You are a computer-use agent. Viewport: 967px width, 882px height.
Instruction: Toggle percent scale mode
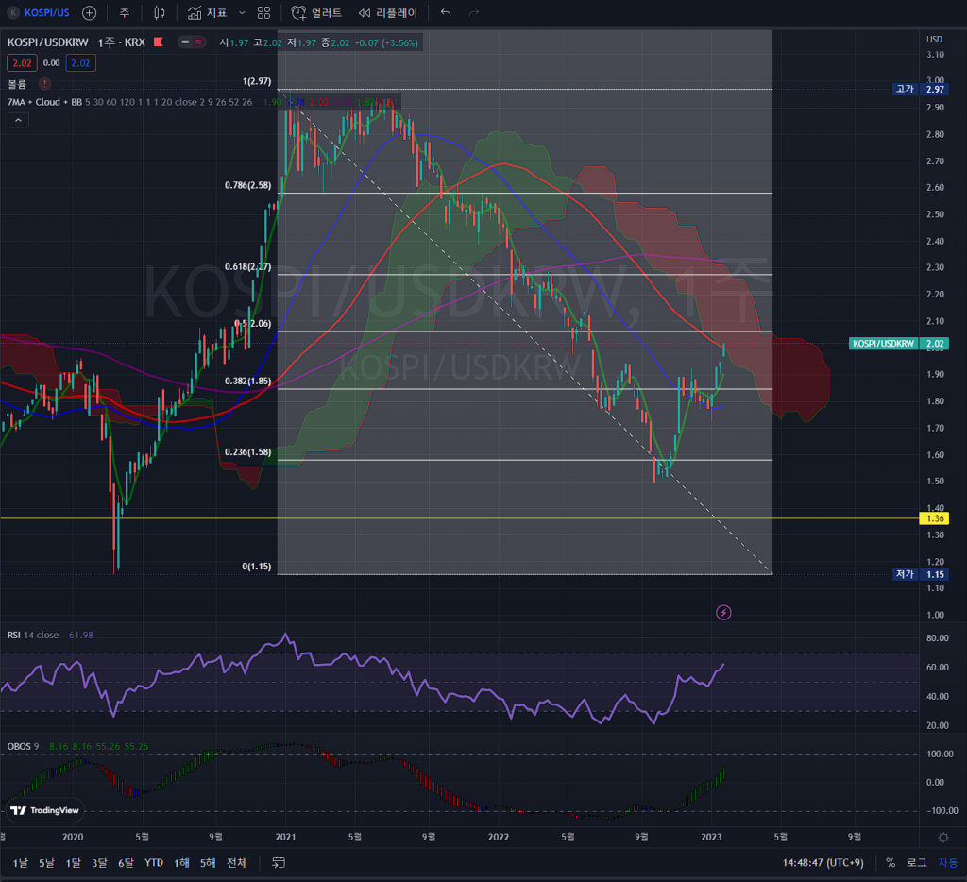(x=890, y=862)
